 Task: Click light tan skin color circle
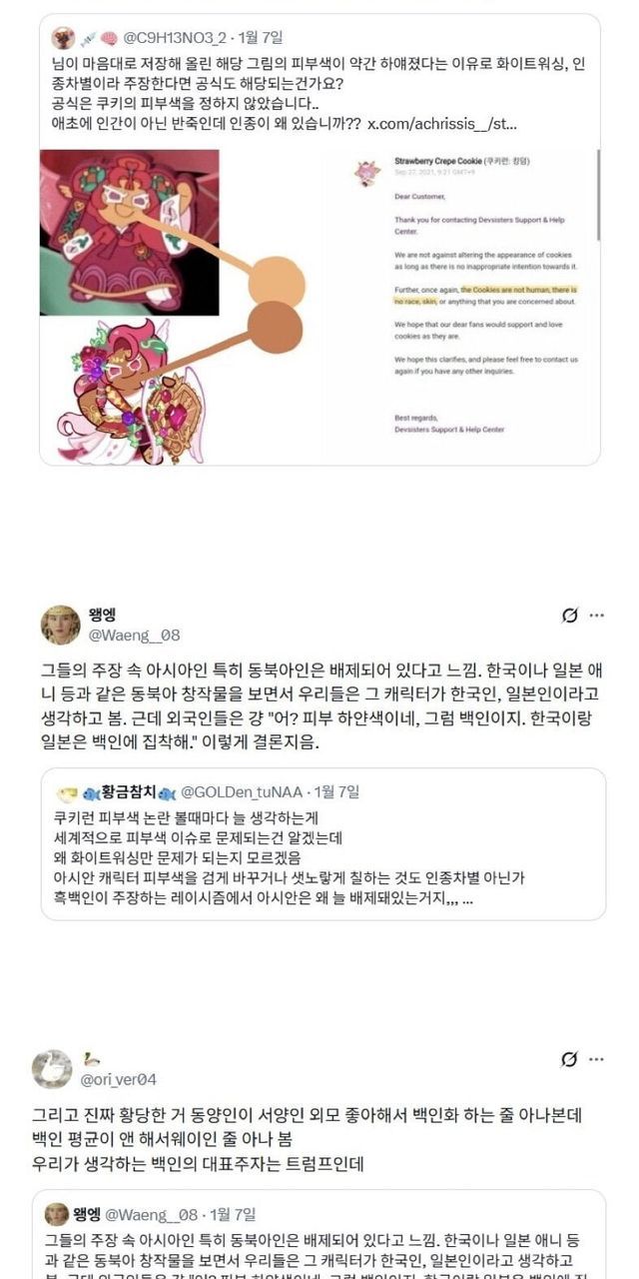point(270,281)
